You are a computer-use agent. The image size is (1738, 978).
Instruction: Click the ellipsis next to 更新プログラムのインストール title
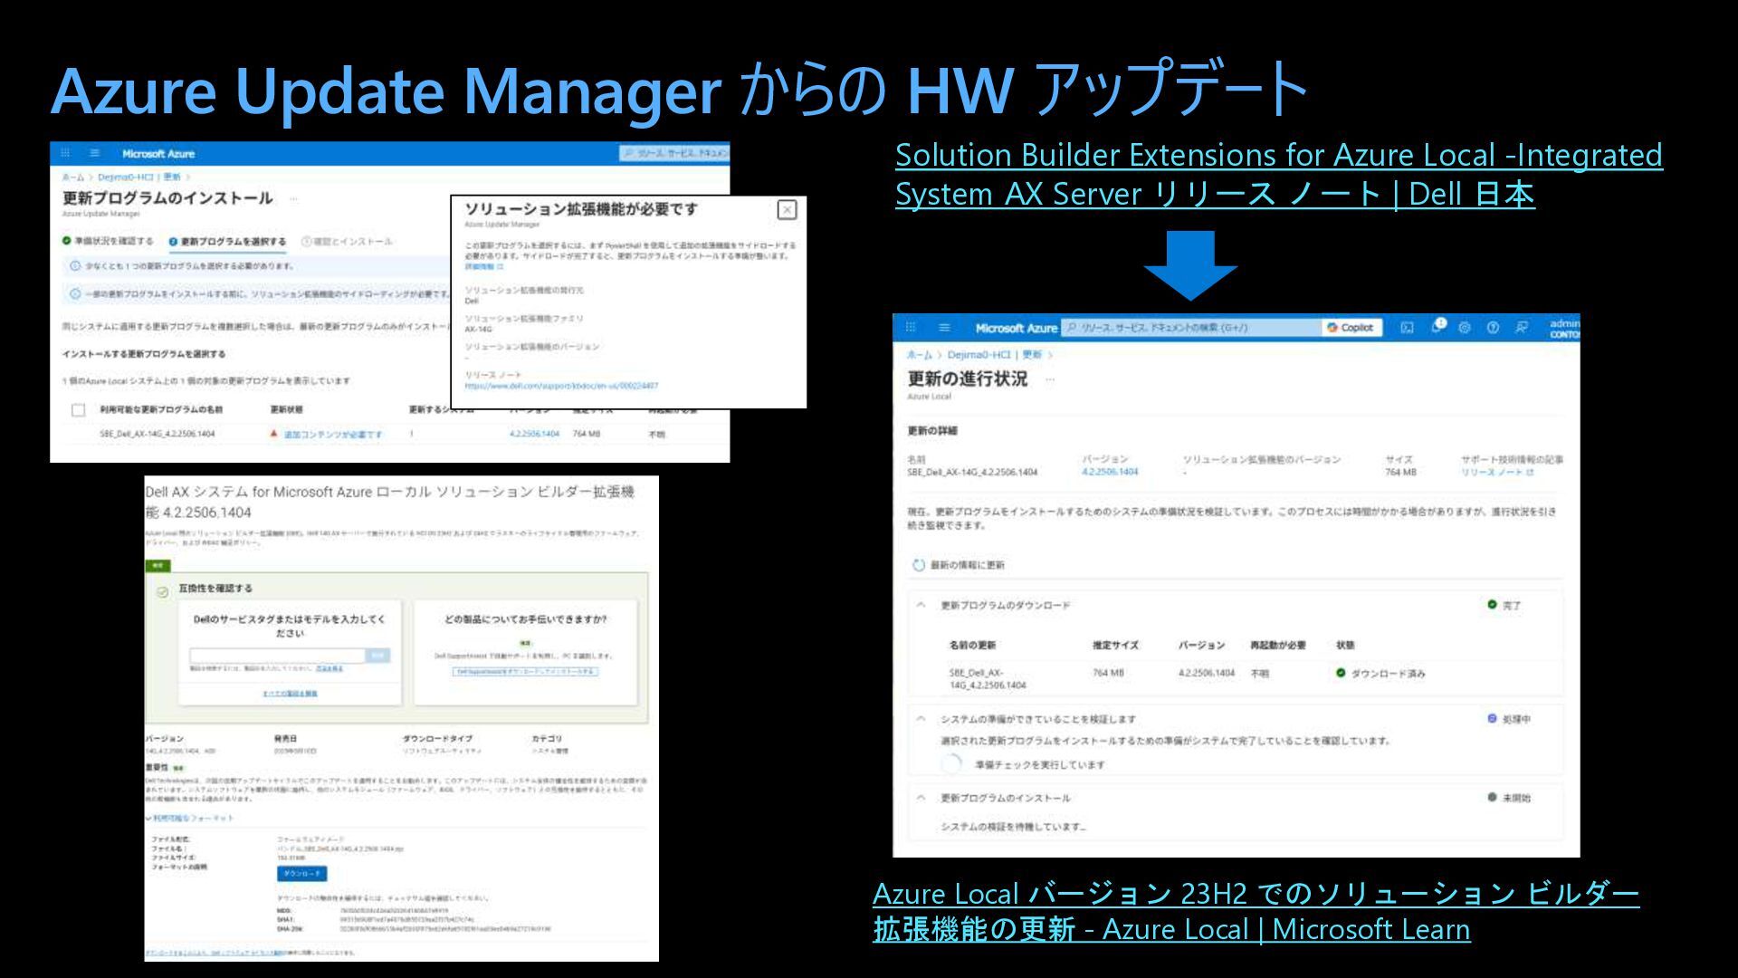coord(293,198)
